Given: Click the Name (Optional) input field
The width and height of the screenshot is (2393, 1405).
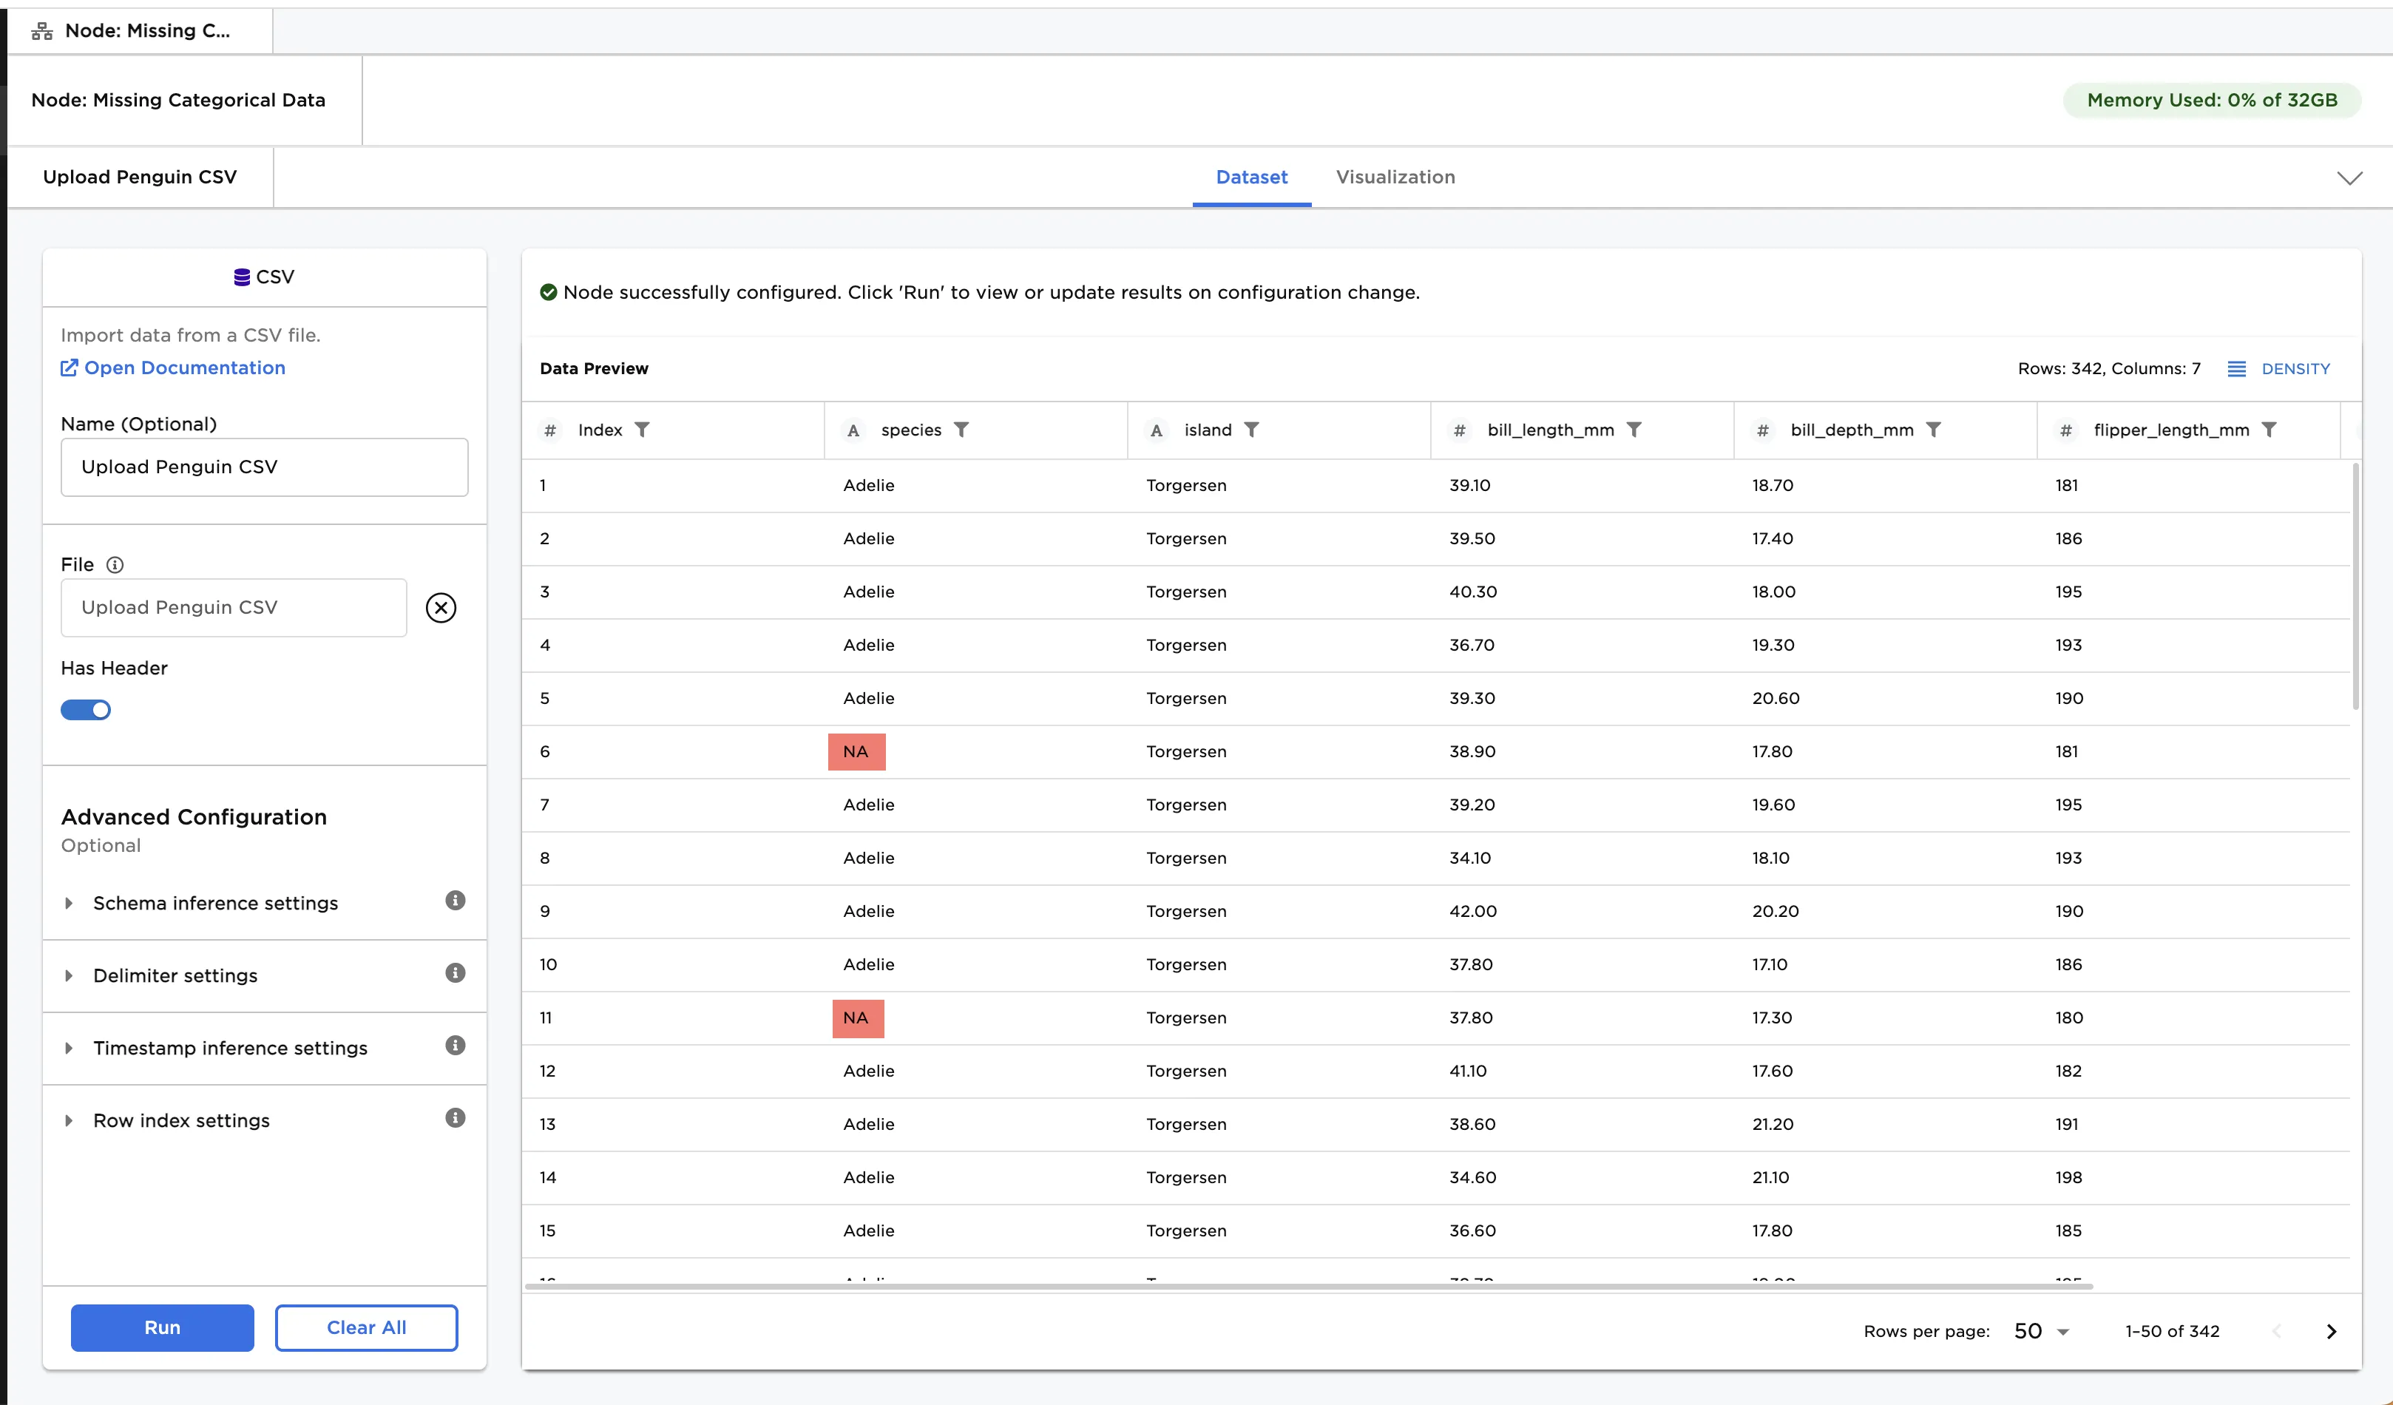Looking at the screenshot, I should (264, 467).
